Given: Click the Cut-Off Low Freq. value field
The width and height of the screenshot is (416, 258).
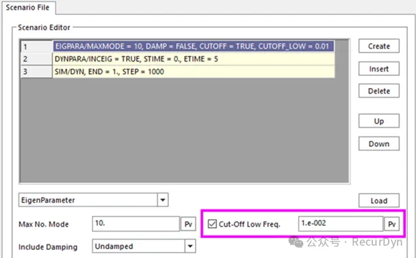Looking at the screenshot, I should tap(341, 224).
